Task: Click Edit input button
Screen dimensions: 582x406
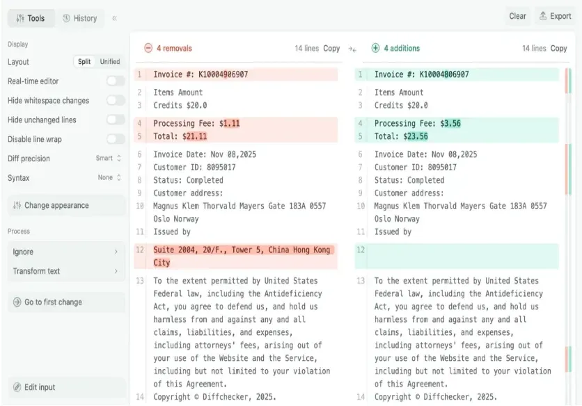Action: click(67, 387)
